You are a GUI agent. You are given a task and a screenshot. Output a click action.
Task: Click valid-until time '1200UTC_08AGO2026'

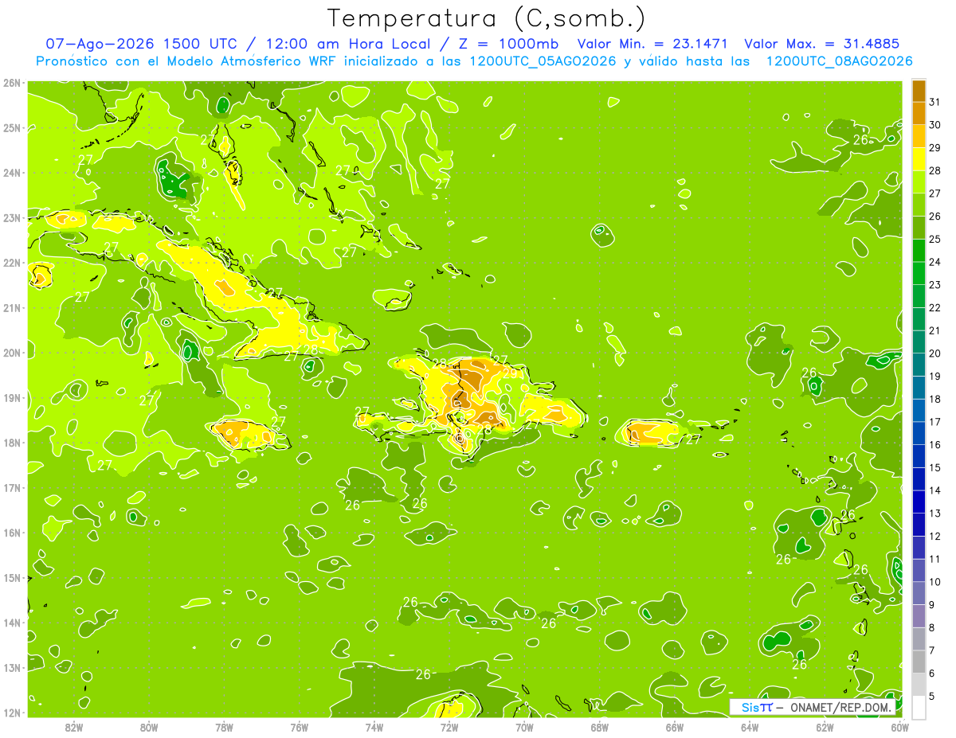(839, 61)
